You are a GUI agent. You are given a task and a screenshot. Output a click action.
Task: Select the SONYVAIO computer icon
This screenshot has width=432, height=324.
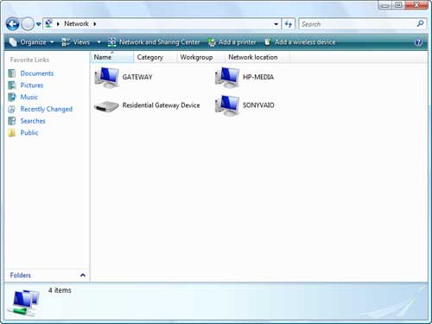[227, 105]
